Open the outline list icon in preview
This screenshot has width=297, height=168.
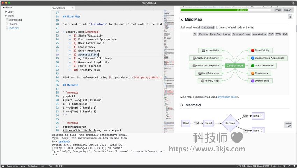[x=290, y=17]
